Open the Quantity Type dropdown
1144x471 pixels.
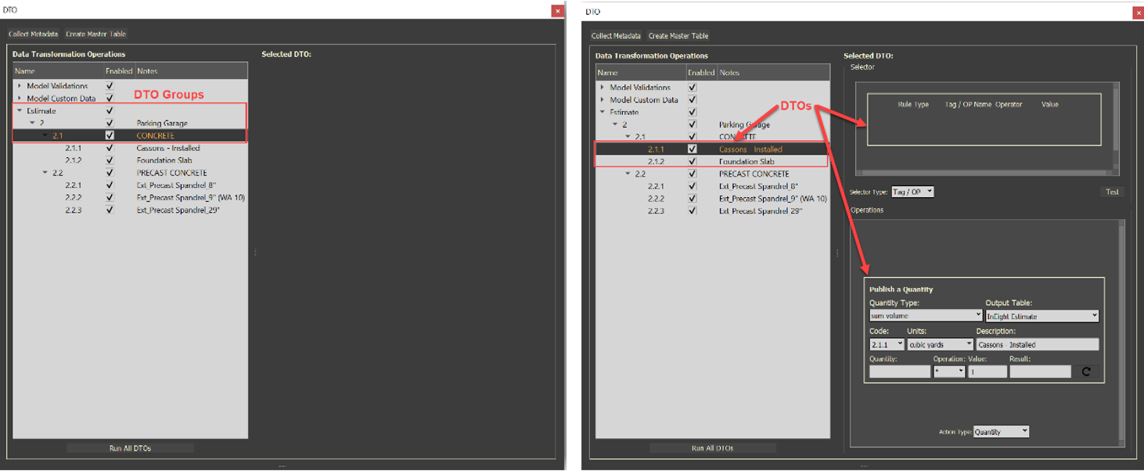click(926, 316)
